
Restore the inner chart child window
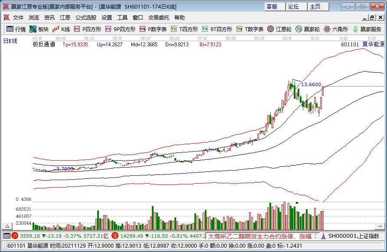pos(372,17)
